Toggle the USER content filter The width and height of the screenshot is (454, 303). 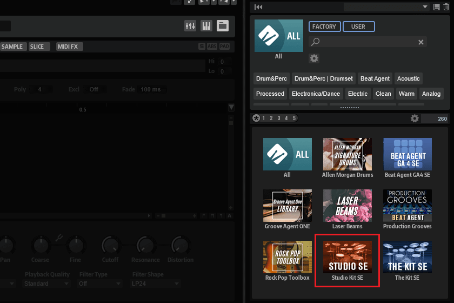pyautogui.click(x=358, y=27)
